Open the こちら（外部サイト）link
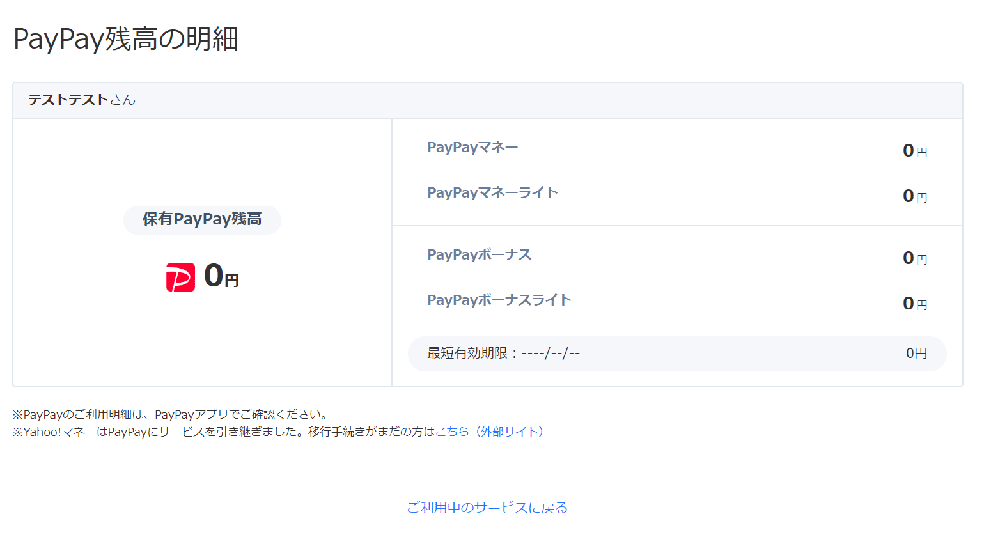Viewport: 984px width, 553px height. click(x=490, y=432)
